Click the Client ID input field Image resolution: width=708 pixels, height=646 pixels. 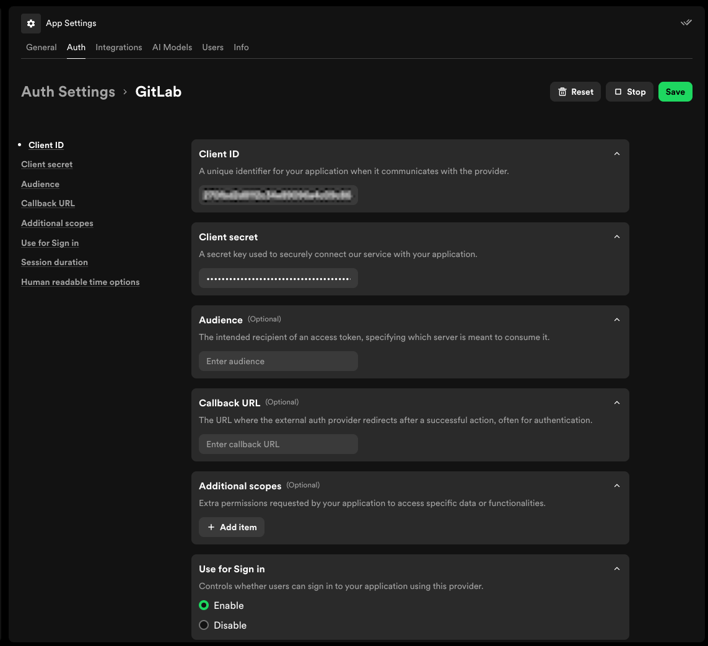click(279, 195)
